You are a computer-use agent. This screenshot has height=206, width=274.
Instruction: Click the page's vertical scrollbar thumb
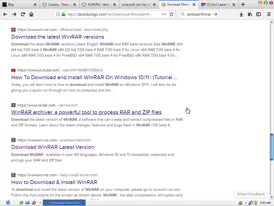[x=272, y=147]
